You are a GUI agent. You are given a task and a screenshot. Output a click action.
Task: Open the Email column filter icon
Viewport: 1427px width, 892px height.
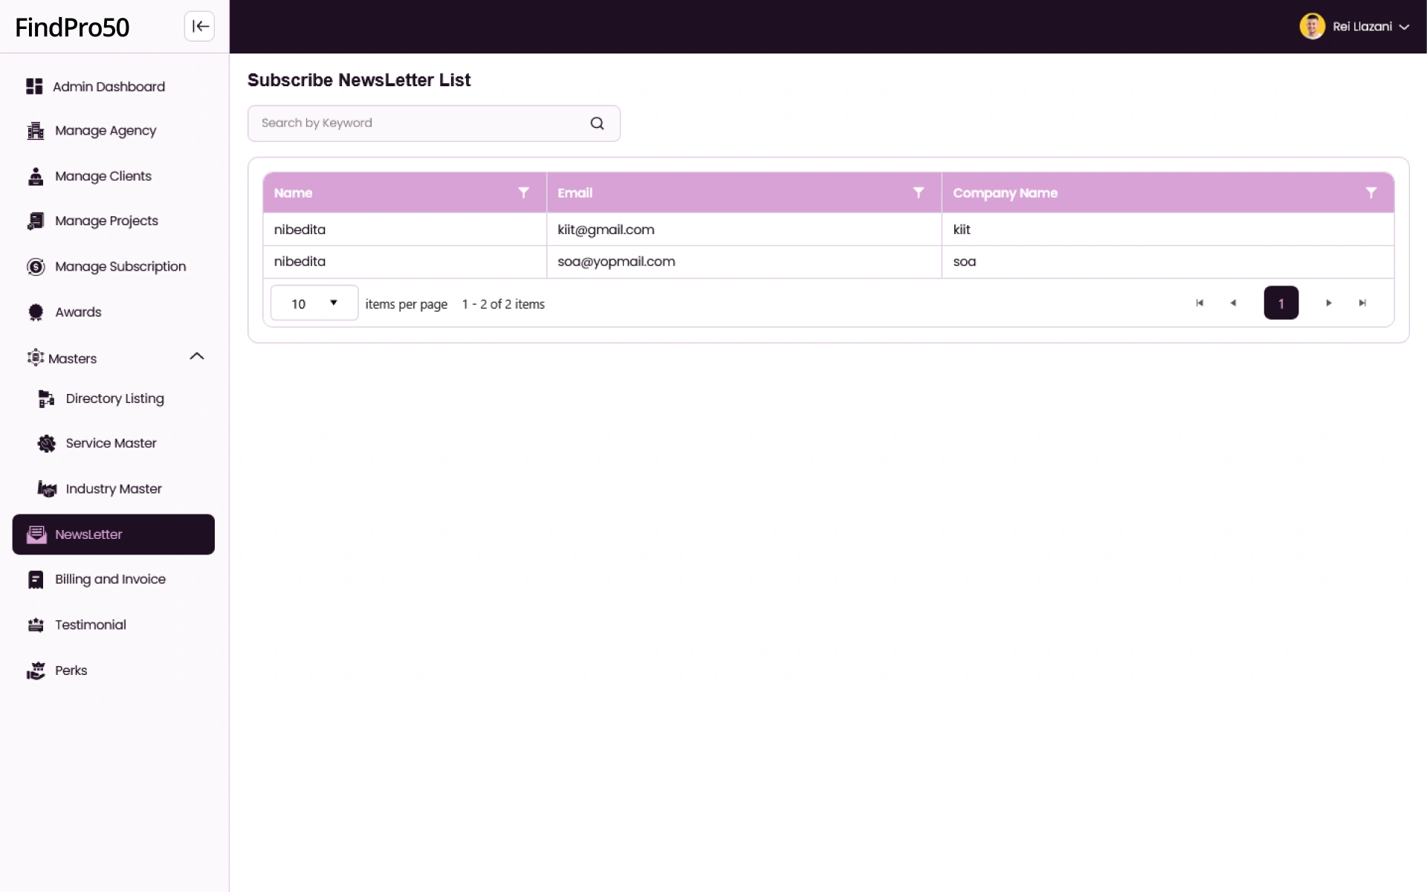point(919,193)
